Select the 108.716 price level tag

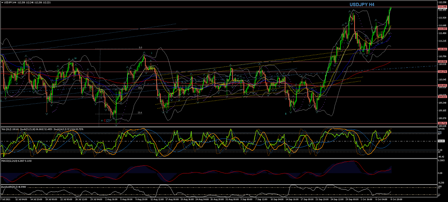(x=442, y=123)
